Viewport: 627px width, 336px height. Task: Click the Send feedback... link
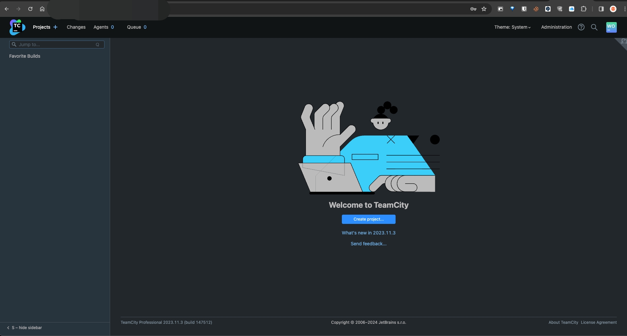click(369, 244)
